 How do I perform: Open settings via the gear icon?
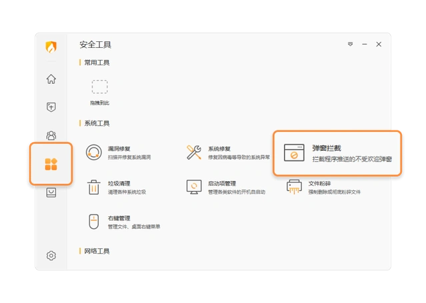coord(51,256)
